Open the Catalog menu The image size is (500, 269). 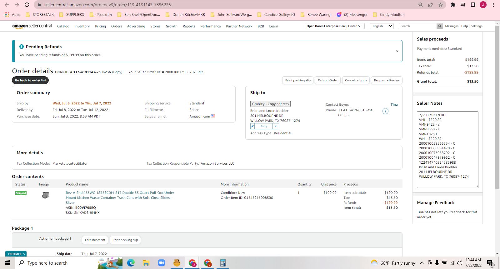pyautogui.click(x=63, y=26)
